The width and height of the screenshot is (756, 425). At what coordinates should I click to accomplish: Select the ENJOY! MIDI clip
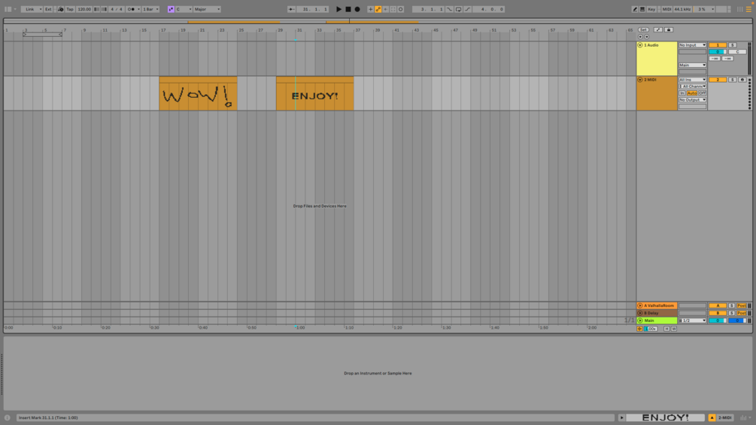[315, 93]
